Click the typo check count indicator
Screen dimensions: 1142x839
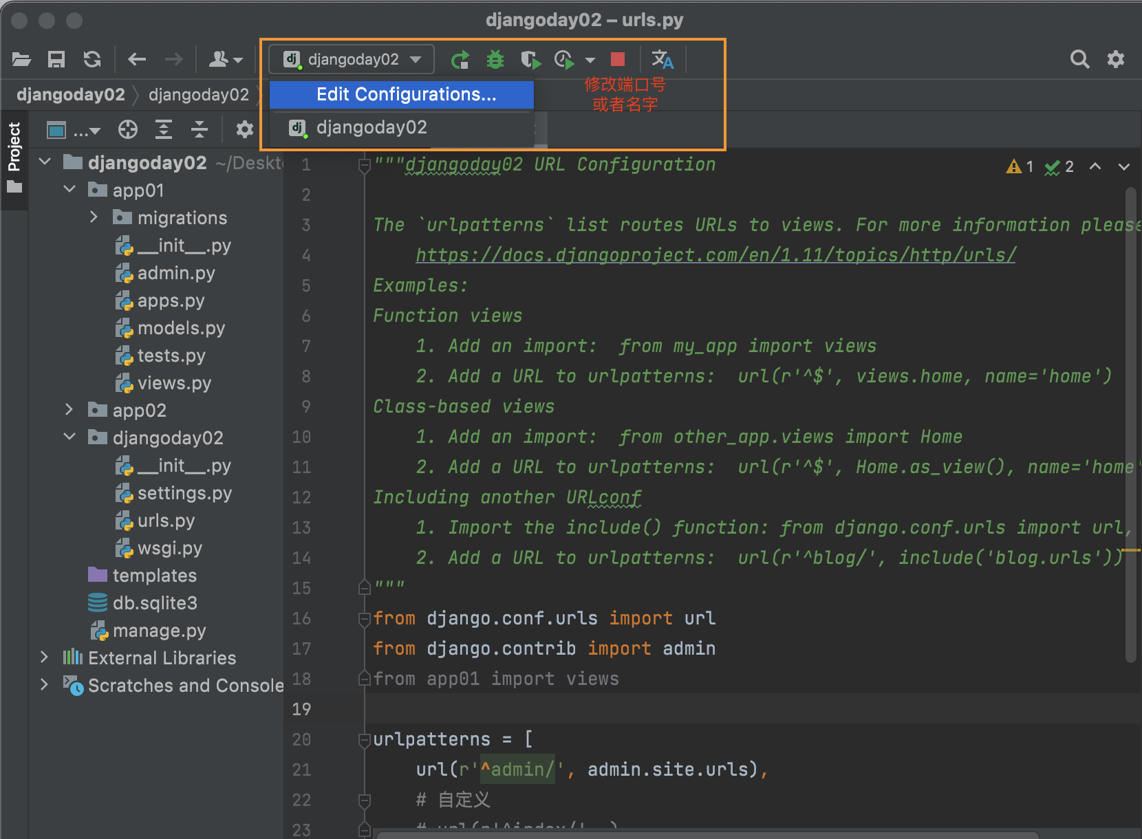click(x=1059, y=166)
